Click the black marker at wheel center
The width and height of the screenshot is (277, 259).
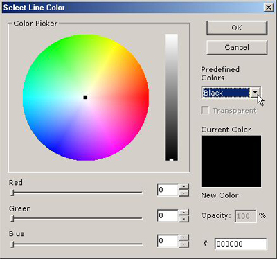(x=85, y=97)
